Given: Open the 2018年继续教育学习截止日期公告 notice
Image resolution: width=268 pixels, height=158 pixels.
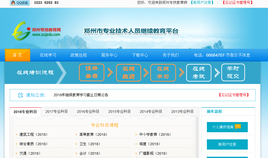Looking at the screenshot, I should pos(81,95).
